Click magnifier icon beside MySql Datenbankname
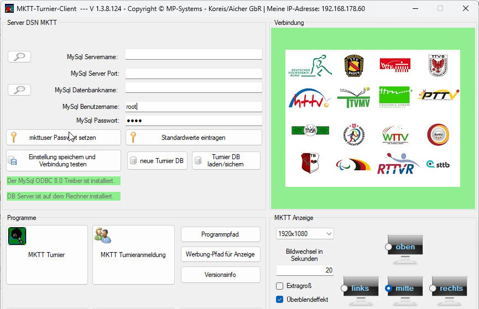 19,90
